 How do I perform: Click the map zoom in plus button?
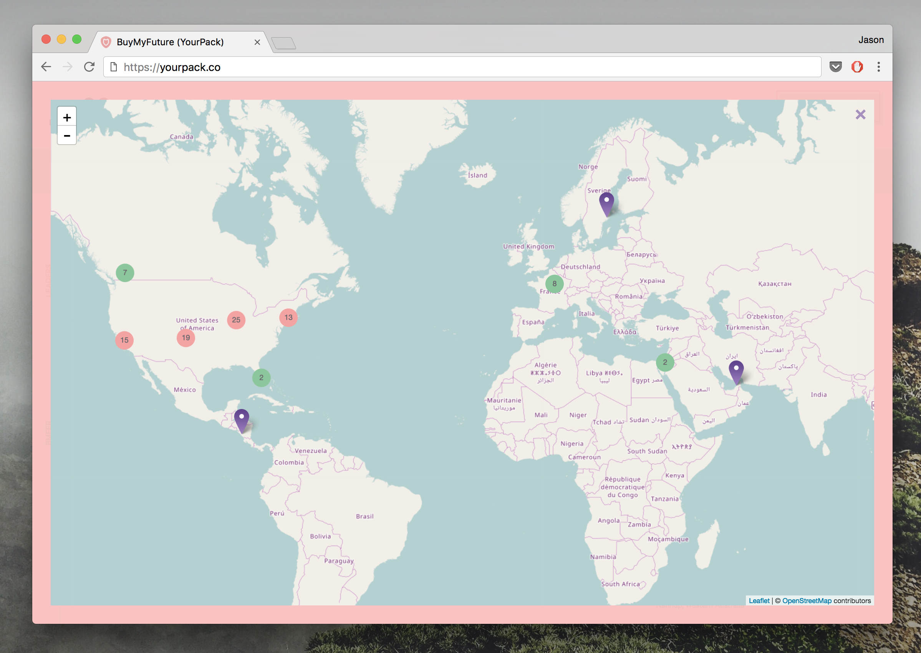pyautogui.click(x=67, y=117)
